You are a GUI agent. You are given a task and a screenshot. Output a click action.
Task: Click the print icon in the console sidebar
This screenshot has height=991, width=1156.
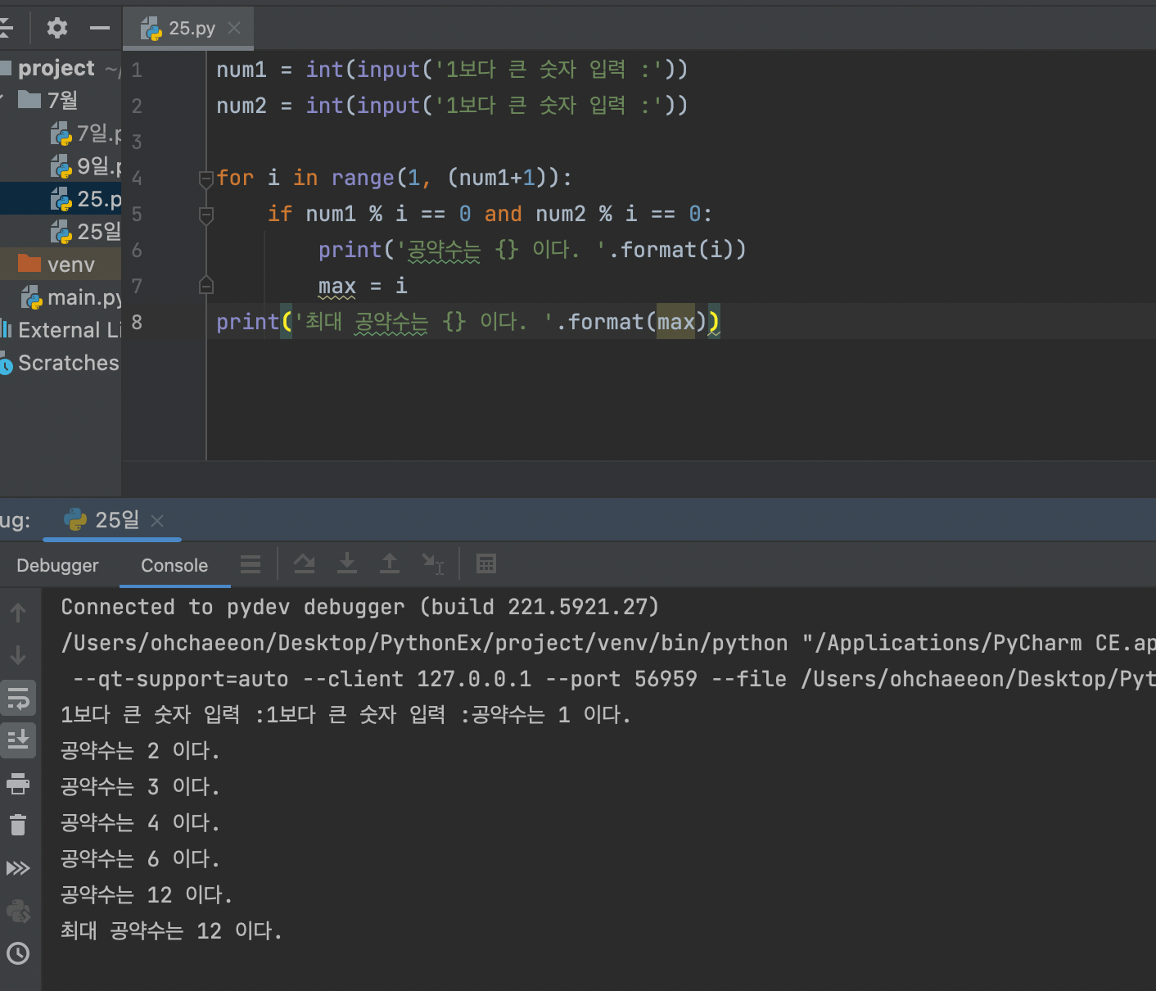[x=18, y=784]
